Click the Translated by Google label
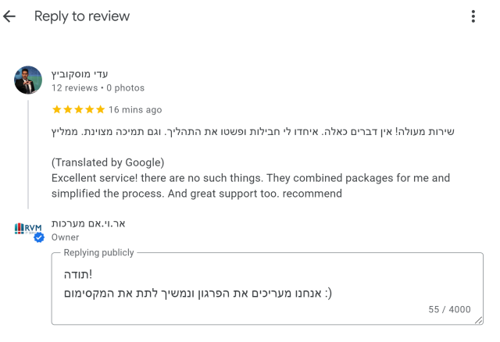Image resolution: width=500 pixels, height=342 pixels. coord(108,162)
